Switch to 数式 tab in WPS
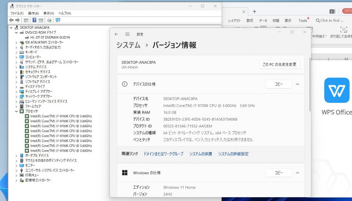 [x=250, y=21]
